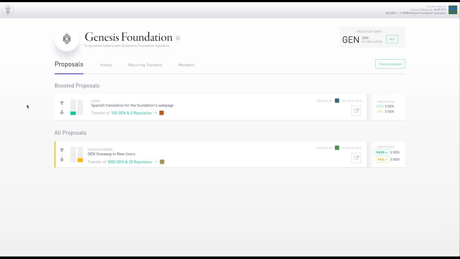This screenshot has width=460, height=259.
Task: Downvote the GEN Giveaway proposal
Action: click(62, 159)
